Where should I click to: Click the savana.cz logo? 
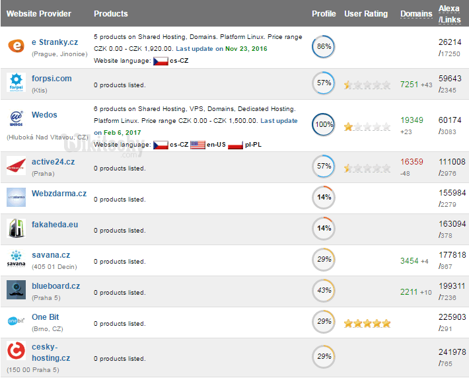tap(16, 259)
